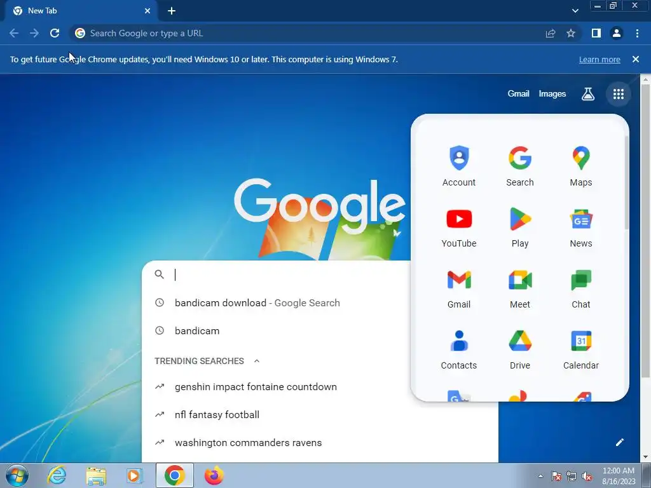Open Google Play from the apps grid
The height and width of the screenshot is (488, 651).
(520, 227)
